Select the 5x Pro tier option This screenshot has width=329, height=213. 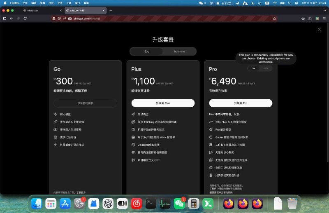tap(254, 68)
